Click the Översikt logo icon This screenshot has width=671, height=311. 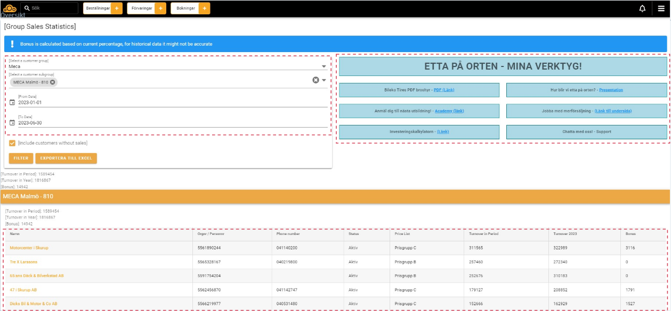pyautogui.click(x=10, y=8)
